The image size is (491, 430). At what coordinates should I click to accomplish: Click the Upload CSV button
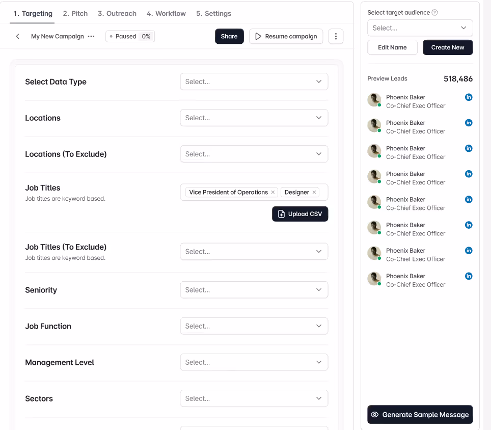(x=300, y=214)
